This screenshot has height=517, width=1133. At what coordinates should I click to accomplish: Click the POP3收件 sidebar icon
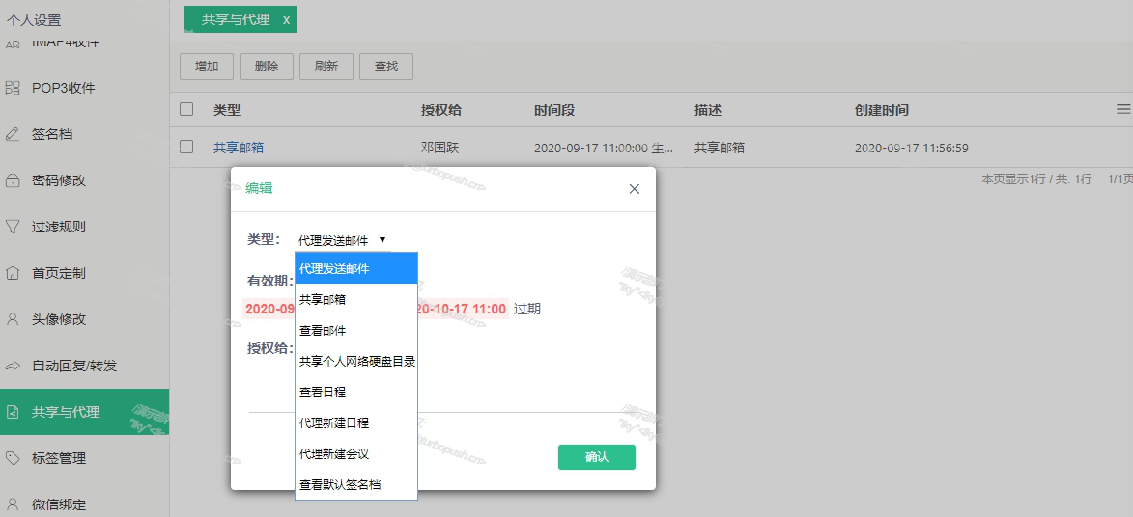(x=13, y=88)
